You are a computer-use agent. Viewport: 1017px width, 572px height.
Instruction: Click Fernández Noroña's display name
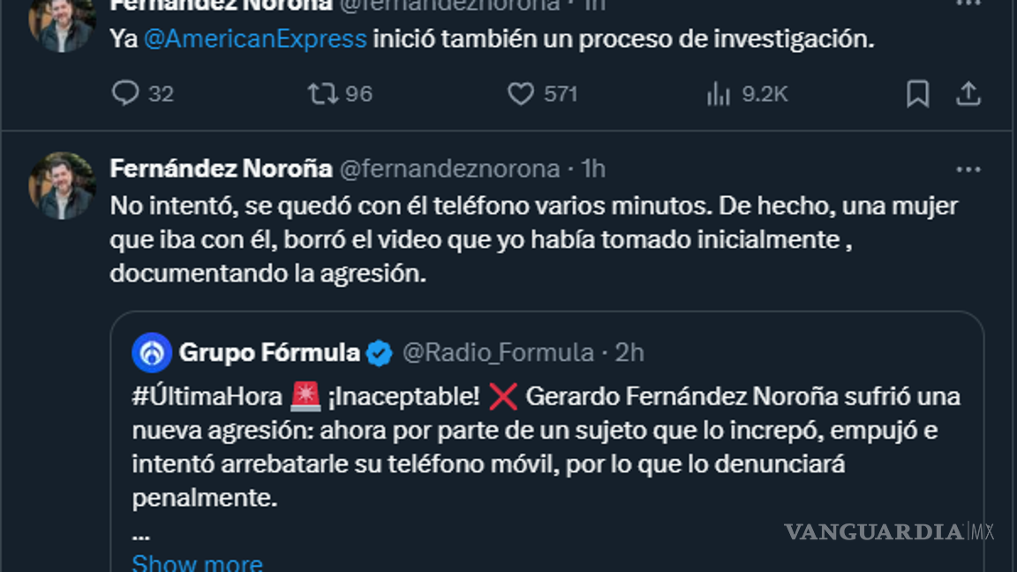[x=222, y=168]
